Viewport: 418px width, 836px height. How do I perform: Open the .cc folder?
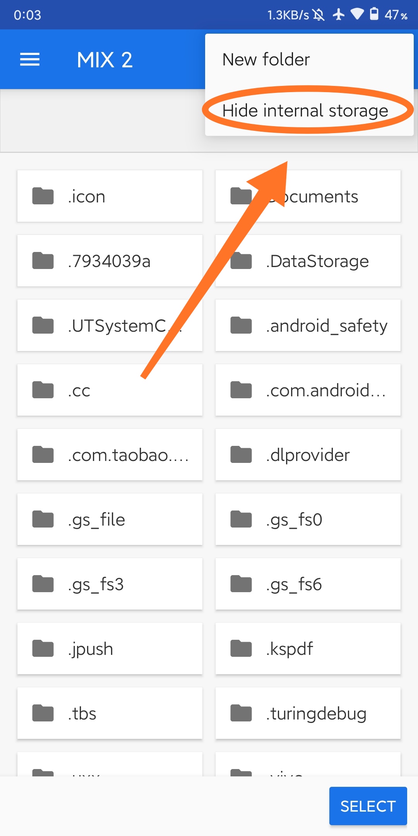(110, 390)
